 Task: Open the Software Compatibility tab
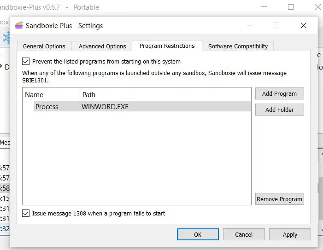click(238, 47)
